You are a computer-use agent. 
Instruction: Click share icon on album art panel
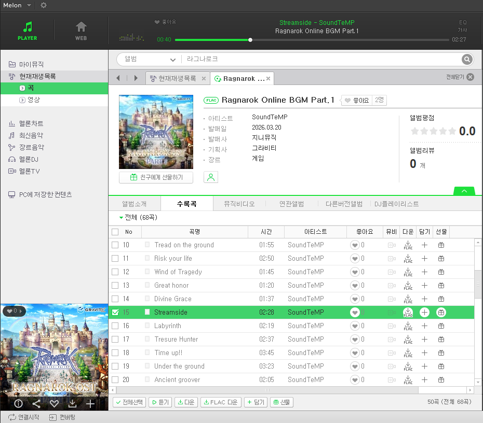point(36,403)
